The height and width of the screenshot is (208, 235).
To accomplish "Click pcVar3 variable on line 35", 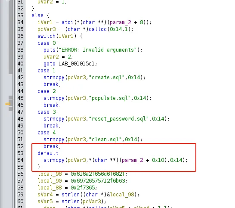I will point(46,29).
